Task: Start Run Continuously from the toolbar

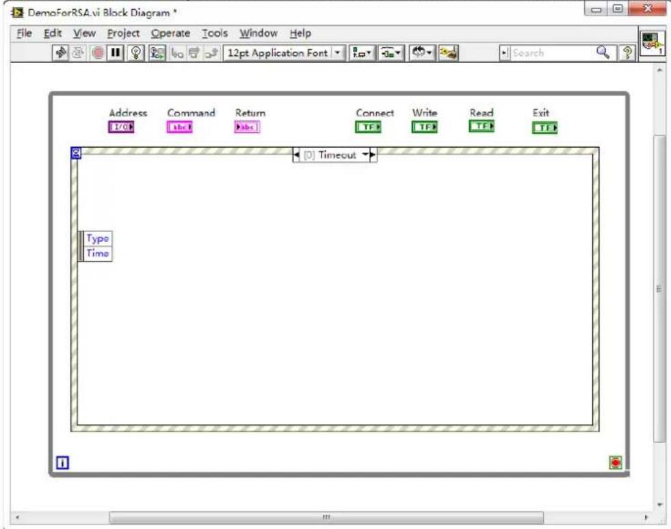Action: [78, 53]
